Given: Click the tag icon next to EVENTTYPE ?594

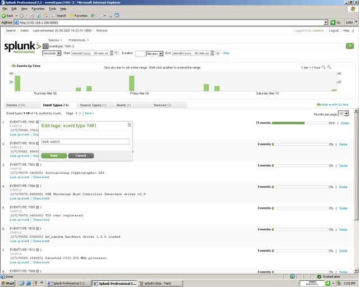Looking at the screenshot, I should 38,186.
